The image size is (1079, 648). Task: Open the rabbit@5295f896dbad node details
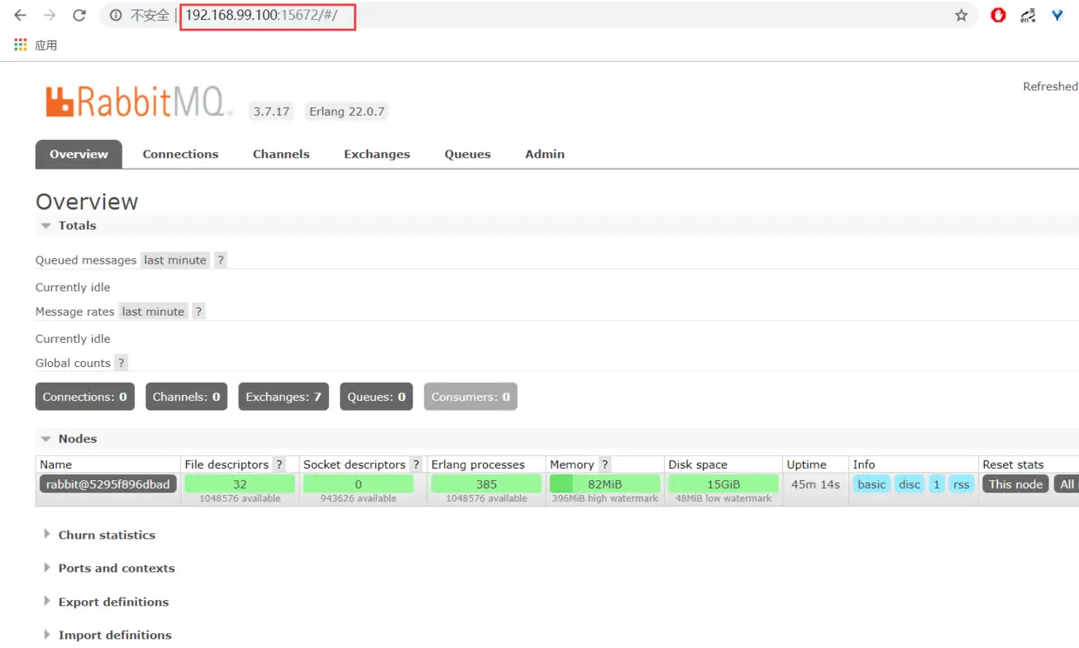click(108, 484)
